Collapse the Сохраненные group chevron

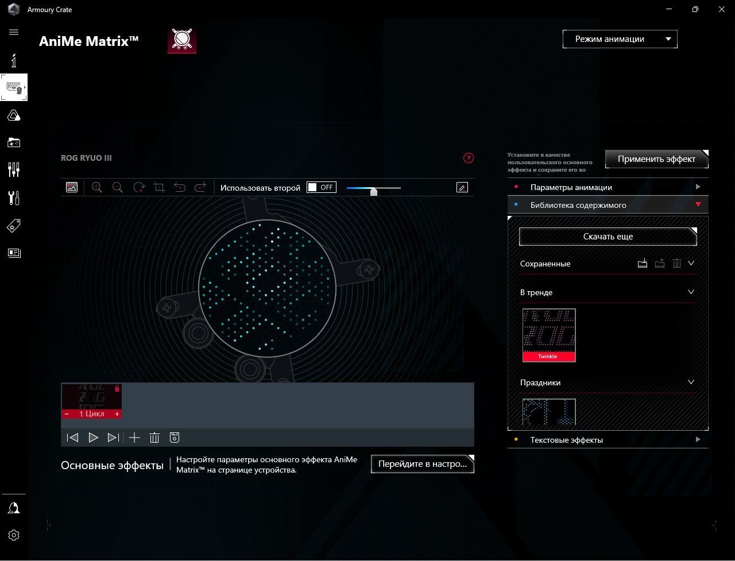point(691,263)
